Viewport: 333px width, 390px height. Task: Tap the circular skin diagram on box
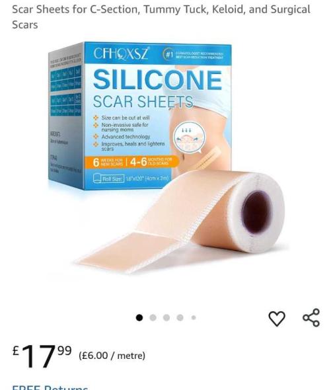coord(190,137)
